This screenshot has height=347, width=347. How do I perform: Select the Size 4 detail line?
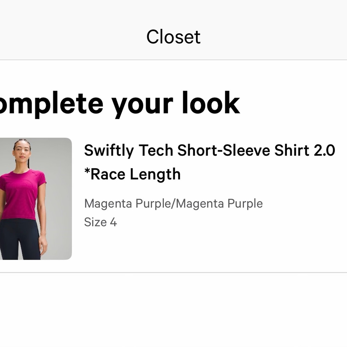101,222
